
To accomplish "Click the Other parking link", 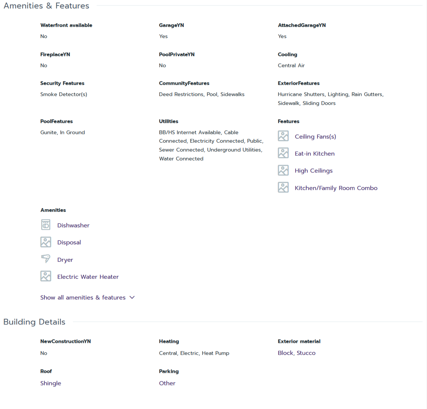I will click(167, 383).
